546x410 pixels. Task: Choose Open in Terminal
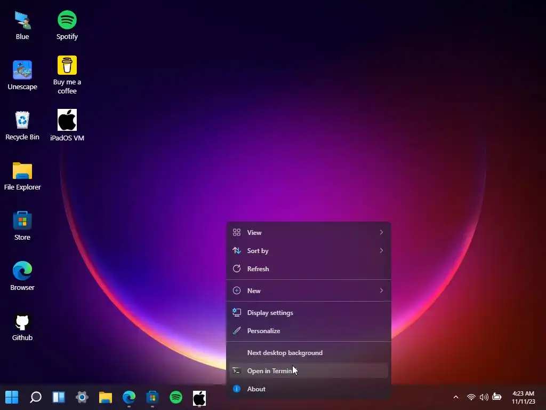(309, 371)
